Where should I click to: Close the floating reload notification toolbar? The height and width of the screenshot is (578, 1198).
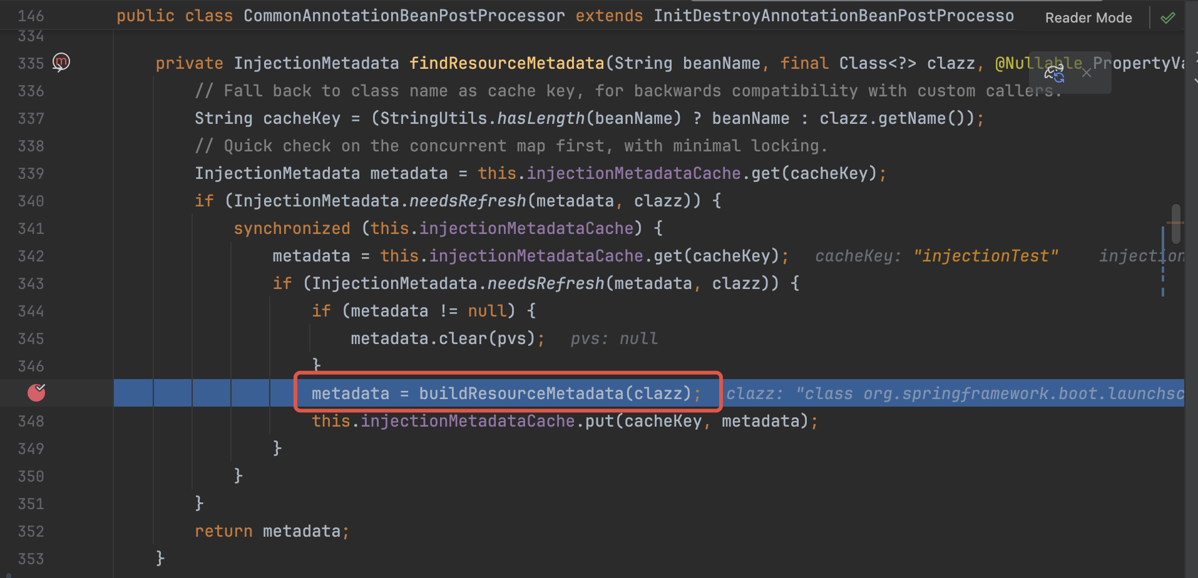[x=1087, y=73]
